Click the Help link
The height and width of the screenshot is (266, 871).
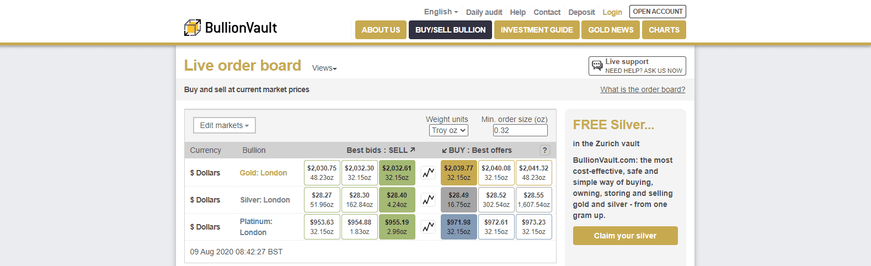coord(518,12)
